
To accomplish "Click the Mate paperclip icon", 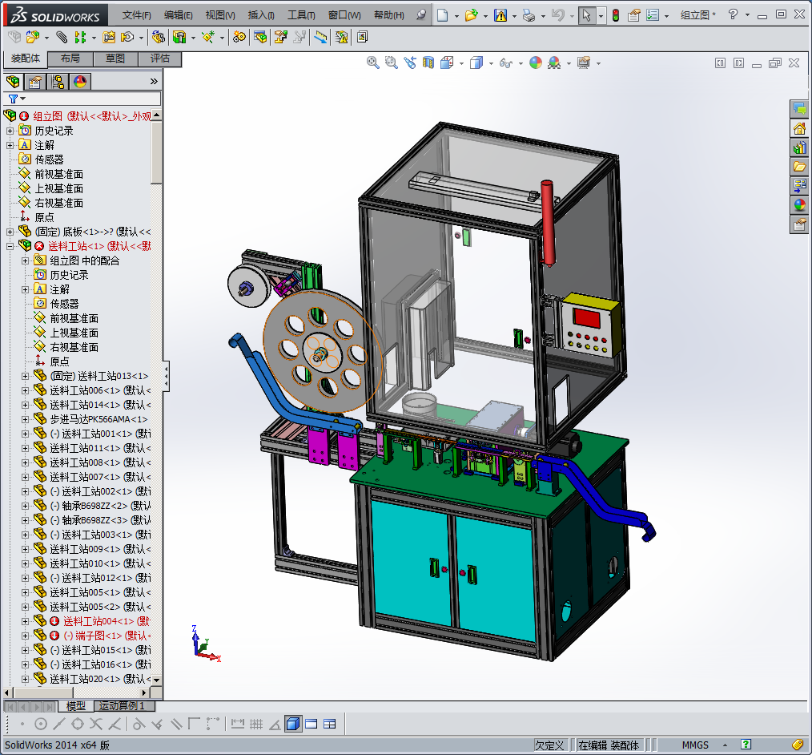I will 62,37.
